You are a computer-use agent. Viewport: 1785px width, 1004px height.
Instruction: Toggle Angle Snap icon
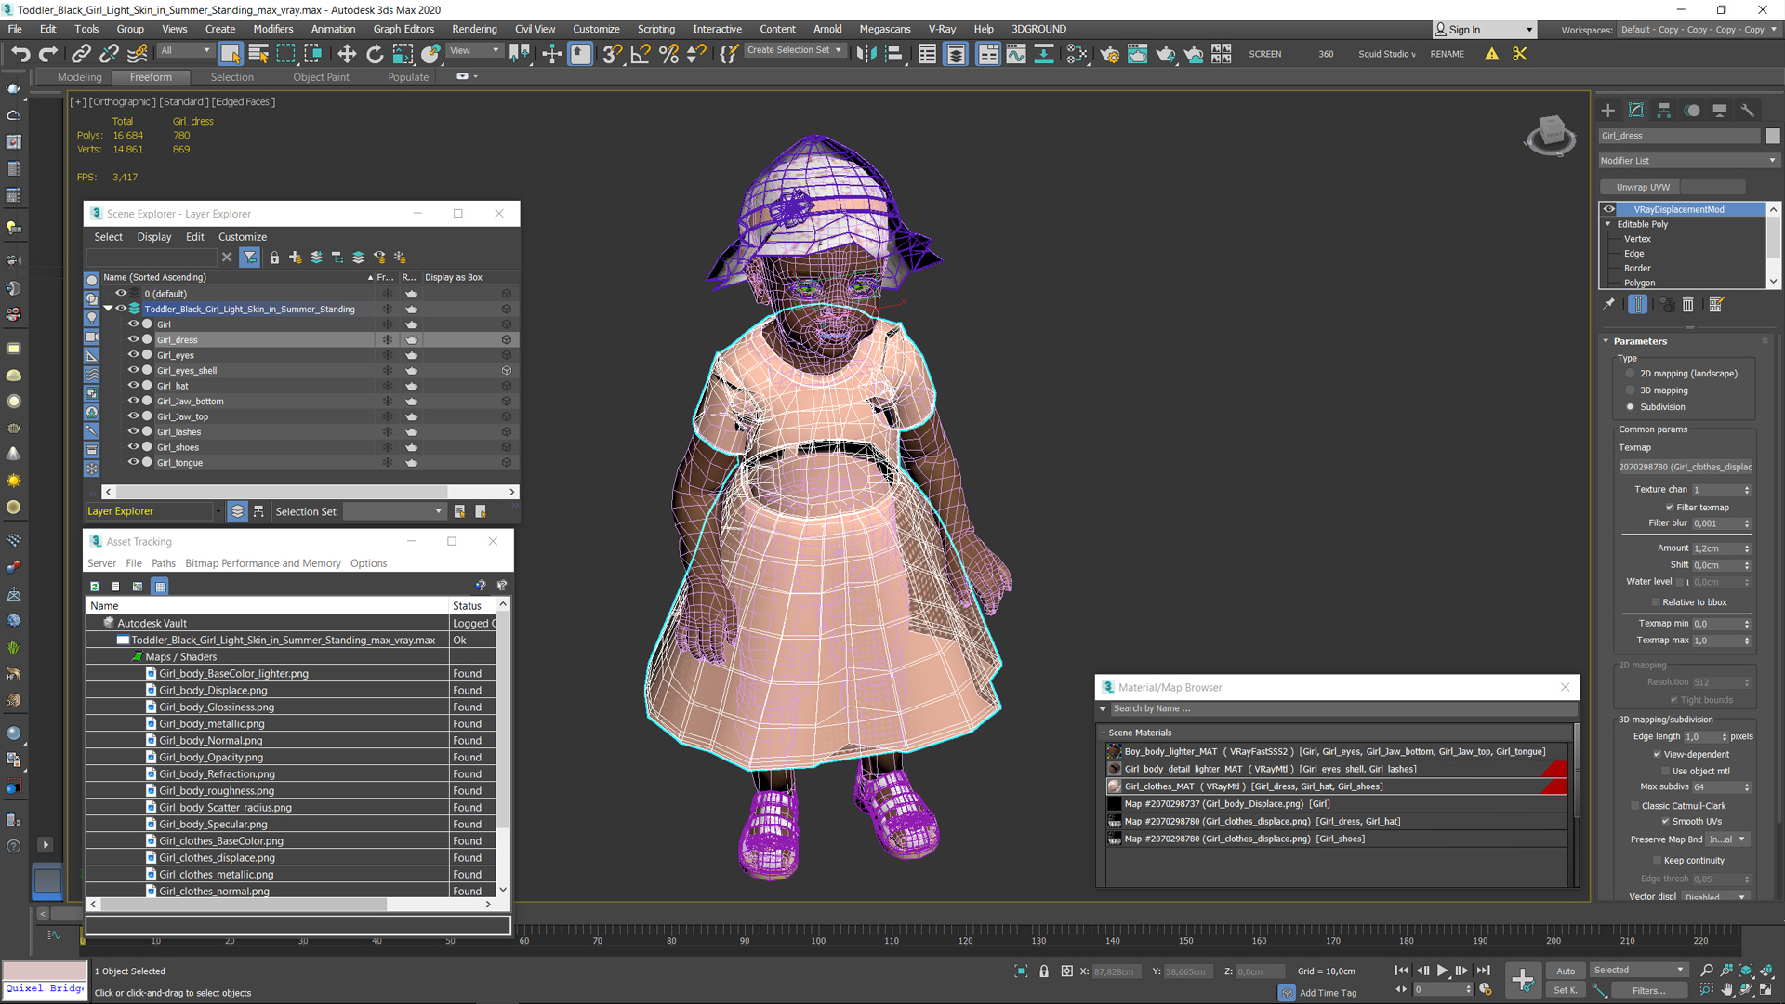pos(641,54)
